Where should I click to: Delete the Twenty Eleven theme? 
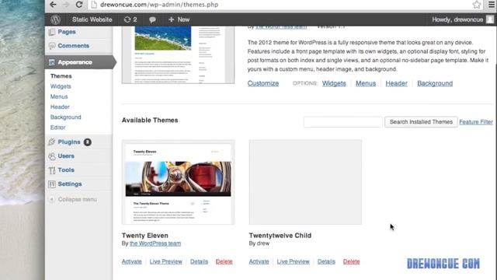coord(224,261)
